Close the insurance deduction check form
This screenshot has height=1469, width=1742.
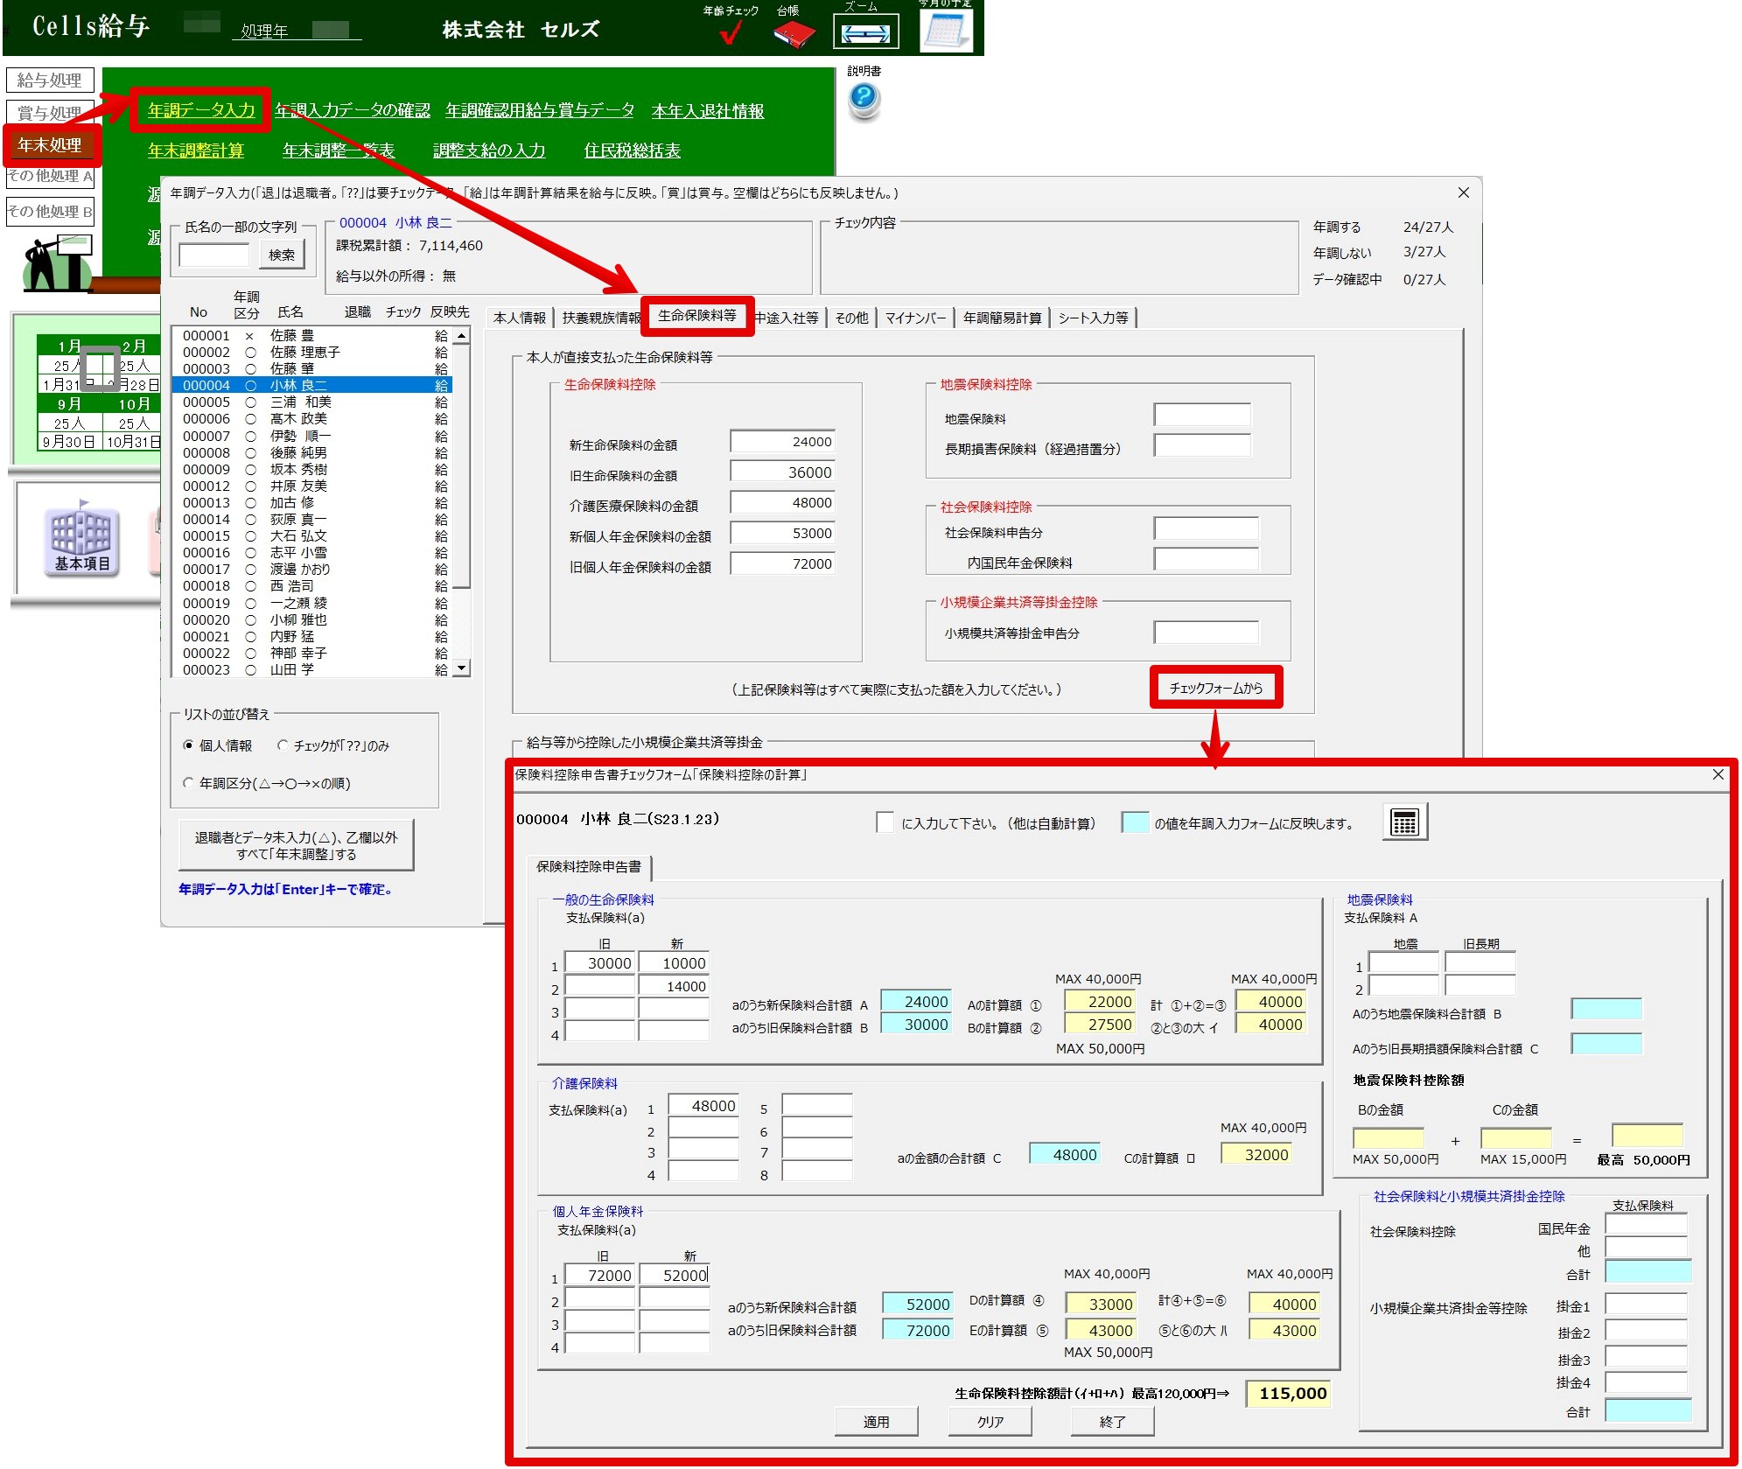coord(1718,775)
